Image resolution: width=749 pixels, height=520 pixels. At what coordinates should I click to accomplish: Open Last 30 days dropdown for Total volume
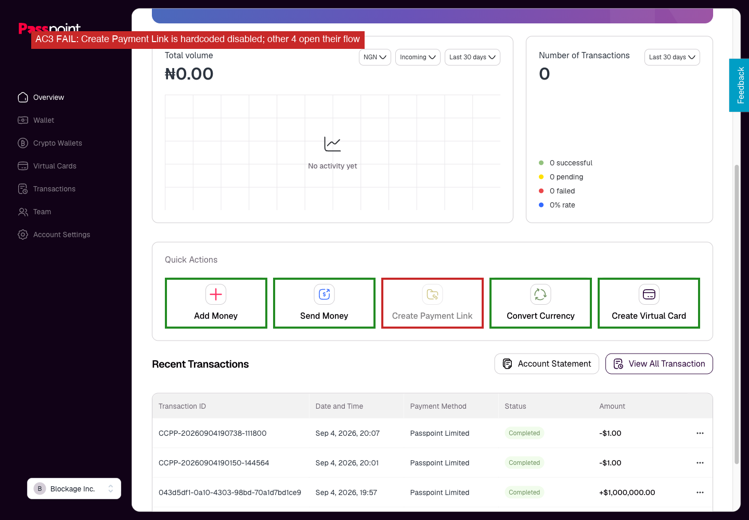472,57
